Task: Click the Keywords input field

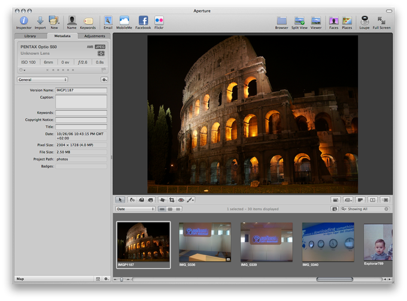Action: [x=81, y=113]
